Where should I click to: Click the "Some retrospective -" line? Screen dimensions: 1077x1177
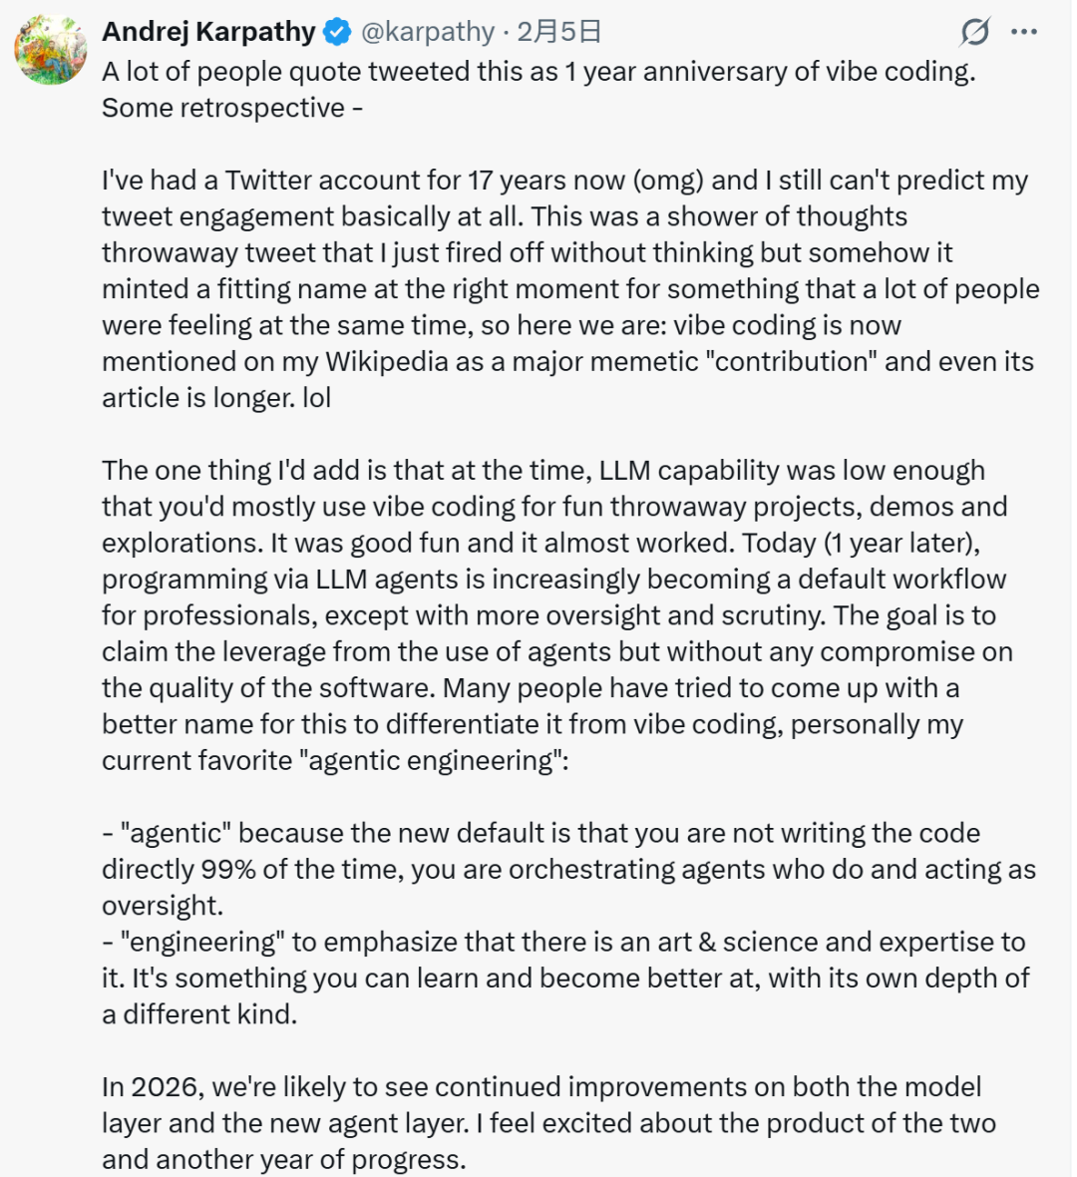tap(232, 108)
